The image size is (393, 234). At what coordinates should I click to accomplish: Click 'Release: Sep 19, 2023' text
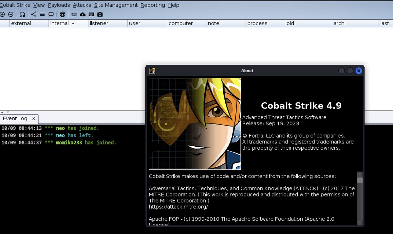click(271, 124)
